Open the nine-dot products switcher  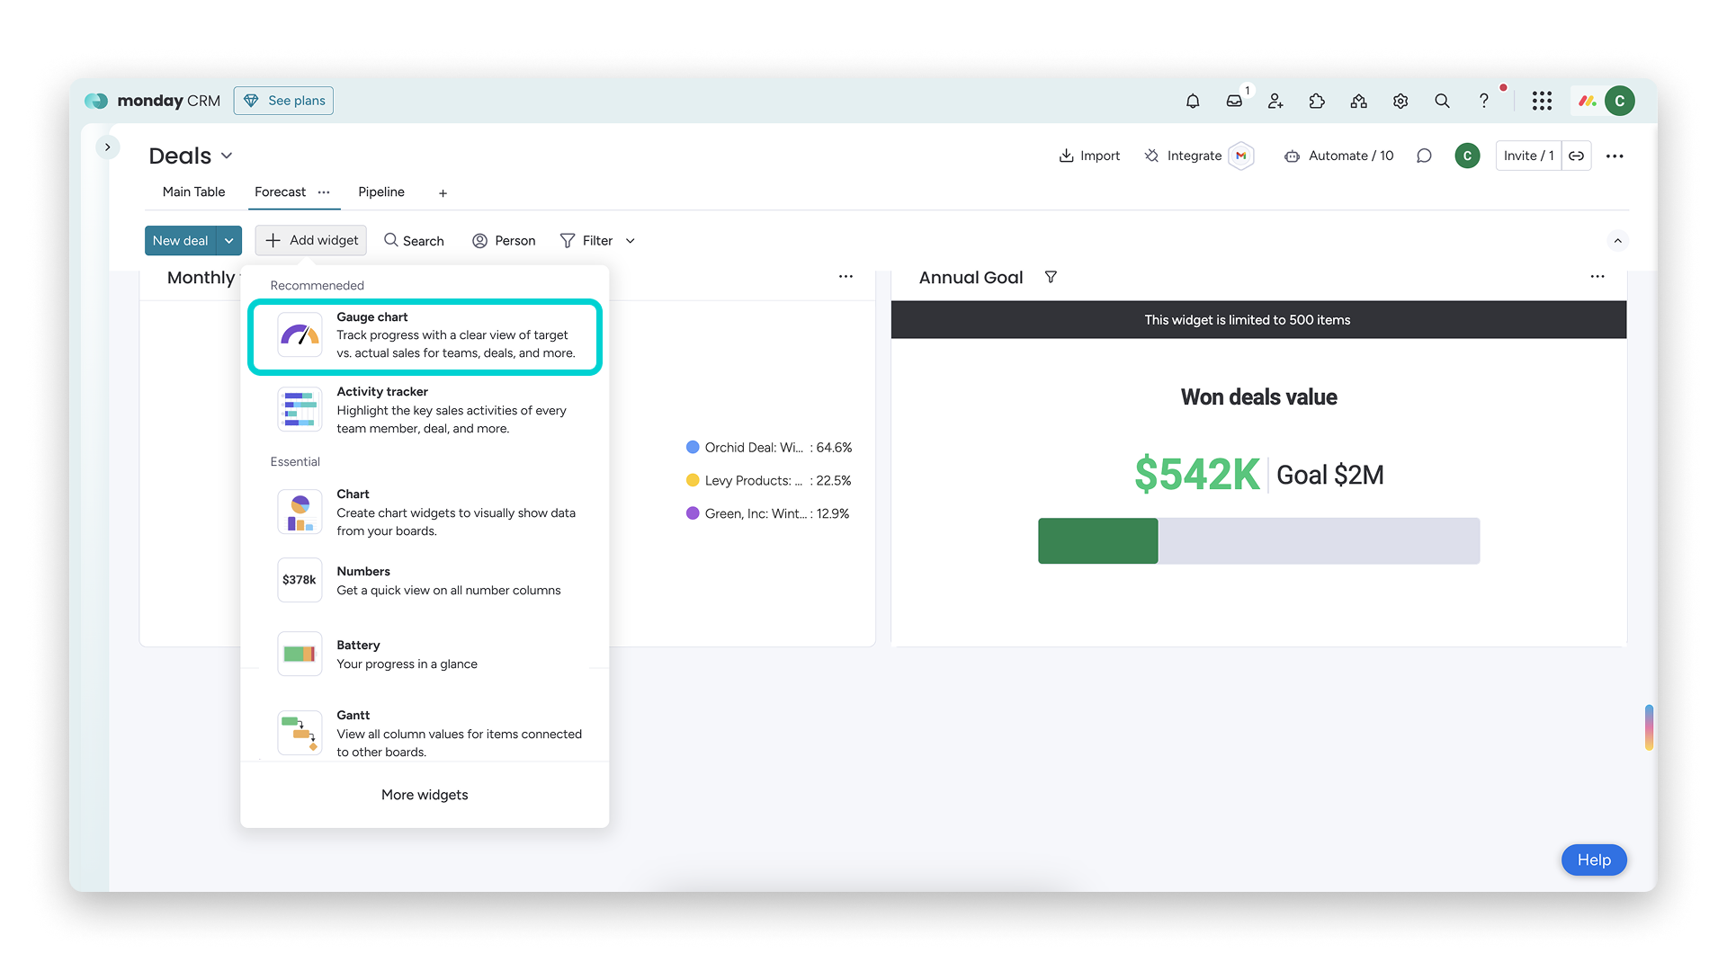click(1542, 101)
